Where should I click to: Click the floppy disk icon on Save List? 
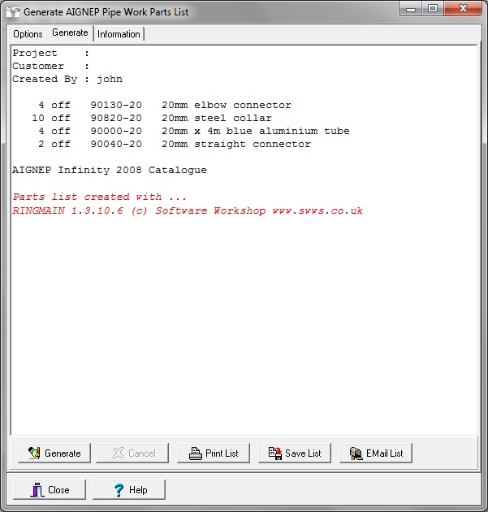(275, 453)
